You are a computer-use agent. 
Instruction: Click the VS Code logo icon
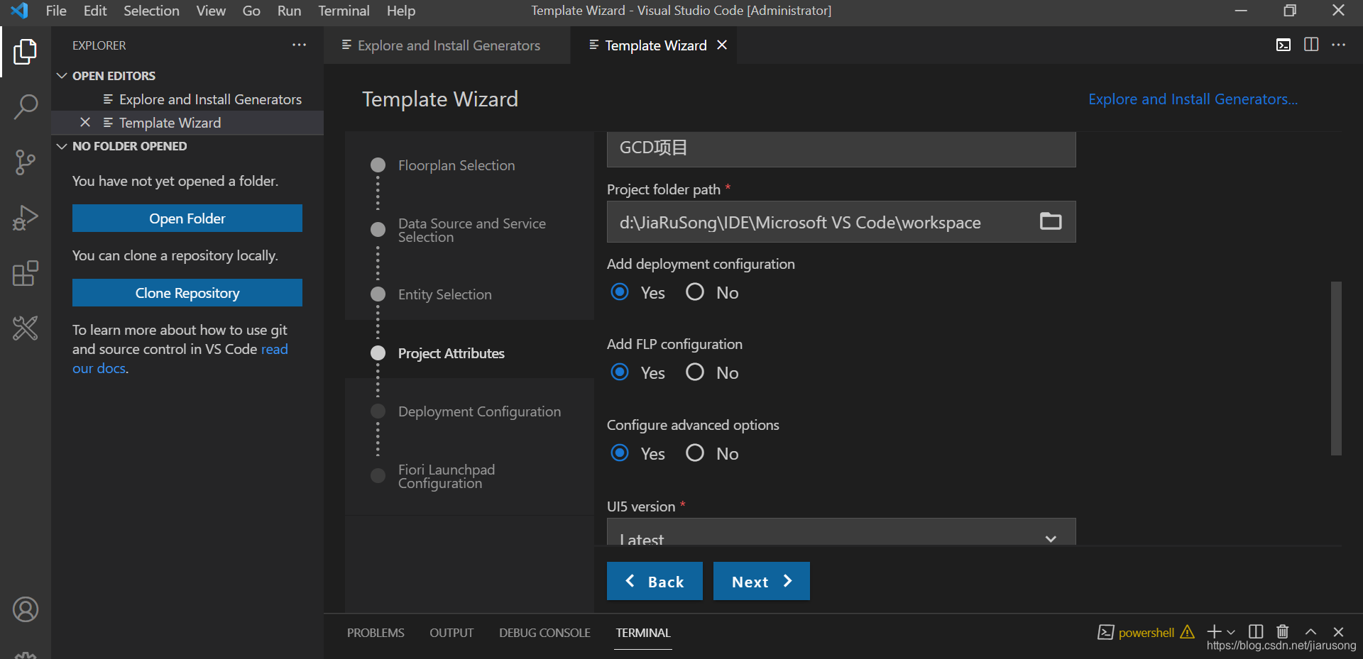(x=19, y=11)
